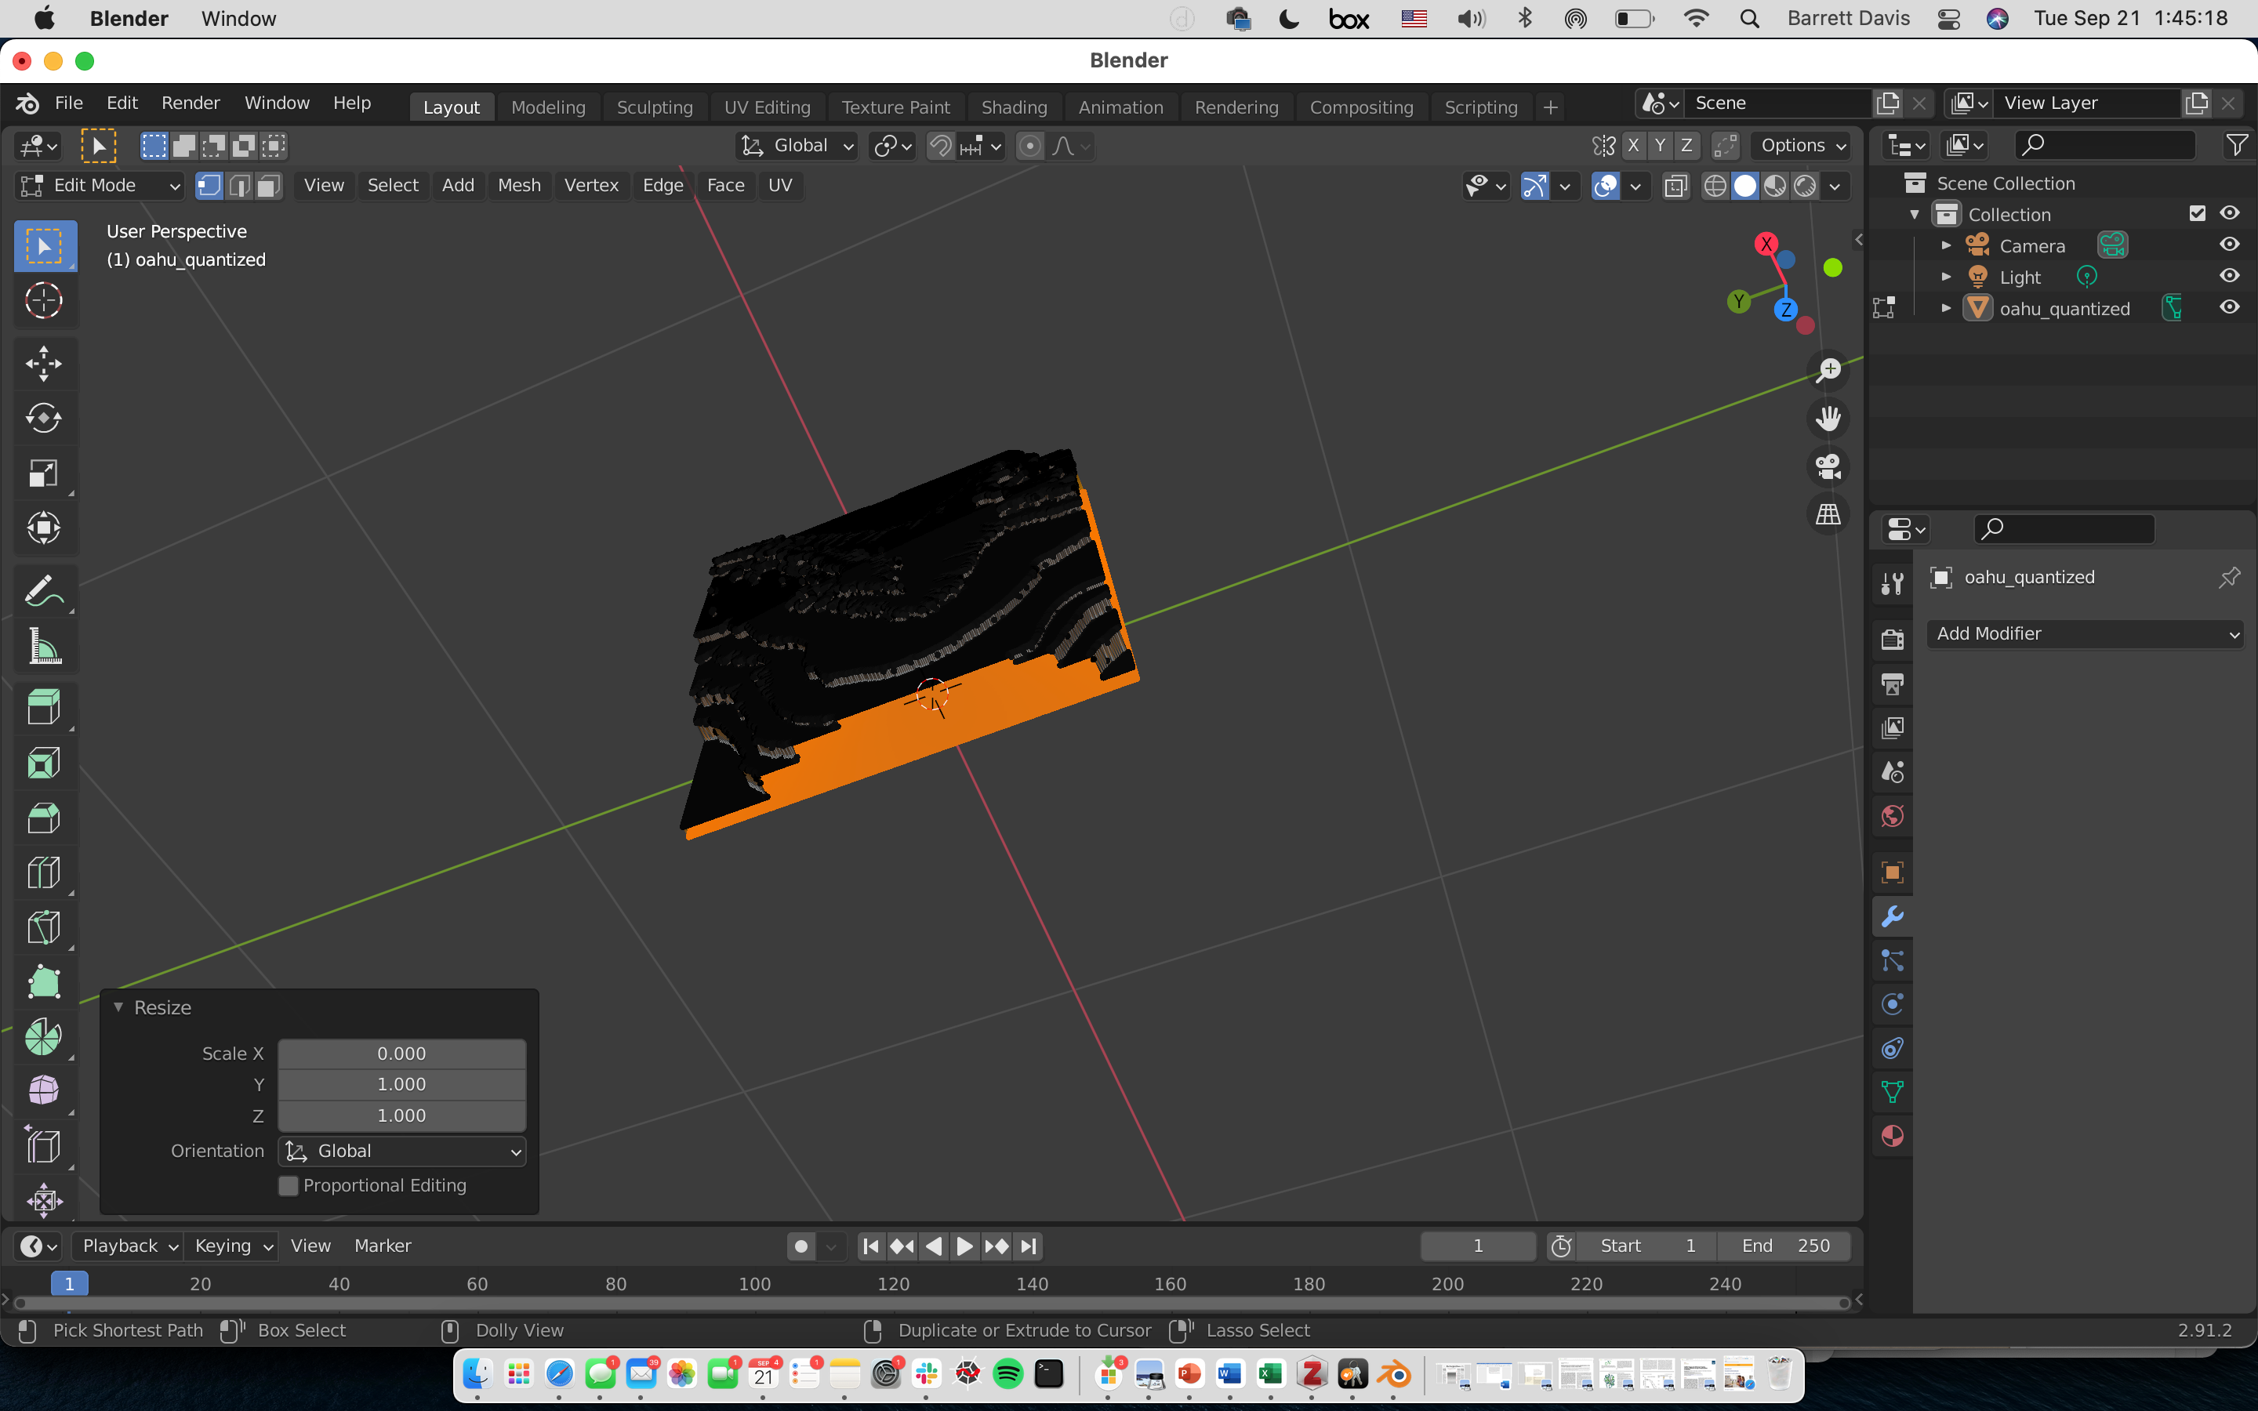Switch to the Sculpting workspace tab
Image resolution: width=2258 pixels, height=1411 pixels.
[x=655, y=107]
